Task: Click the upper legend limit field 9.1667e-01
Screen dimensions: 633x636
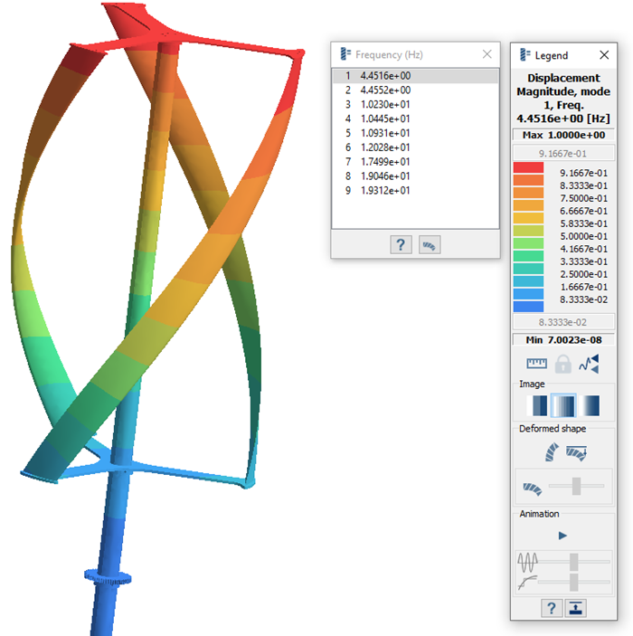Action: click(x=562, y=153)
